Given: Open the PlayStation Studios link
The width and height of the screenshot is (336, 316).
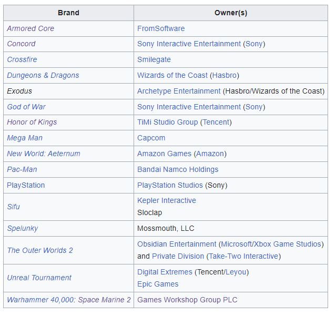Looking at the screenshot, I should pos(170,185).
